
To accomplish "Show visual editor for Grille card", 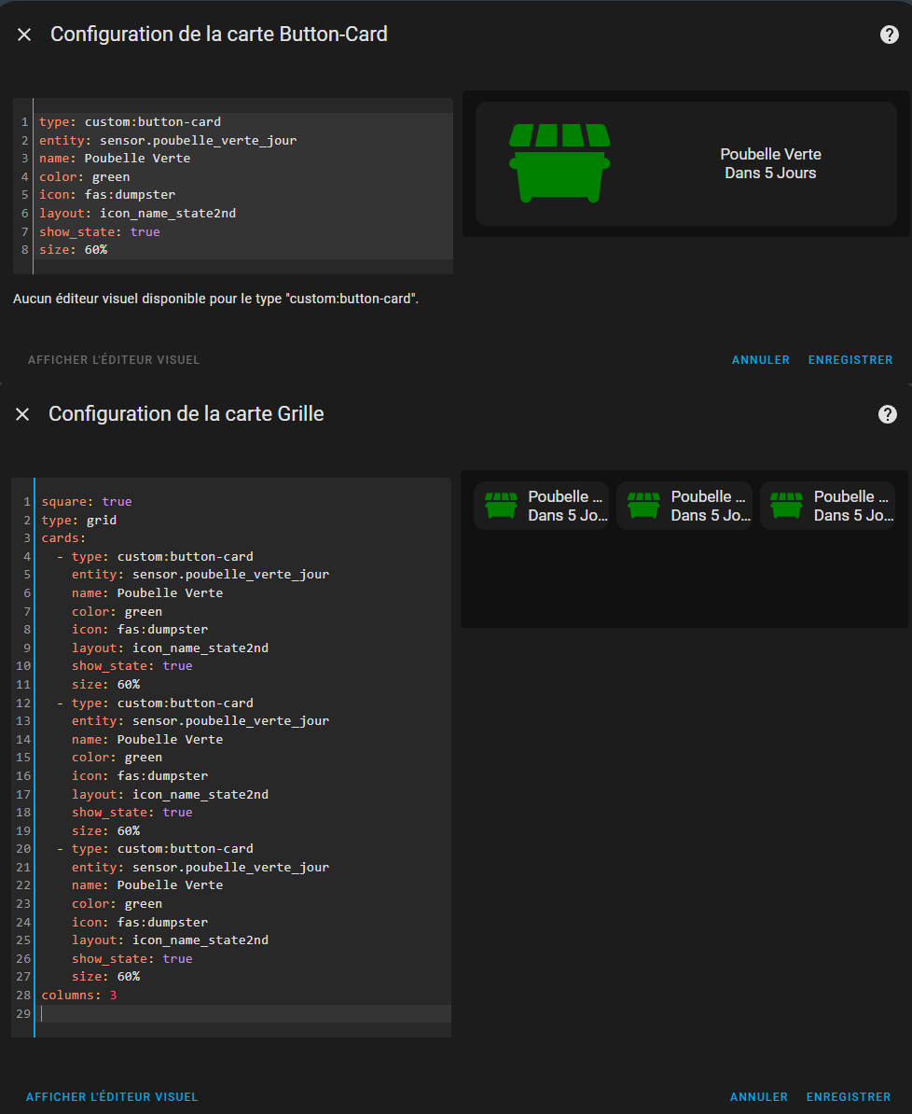I will (112, 1097).
